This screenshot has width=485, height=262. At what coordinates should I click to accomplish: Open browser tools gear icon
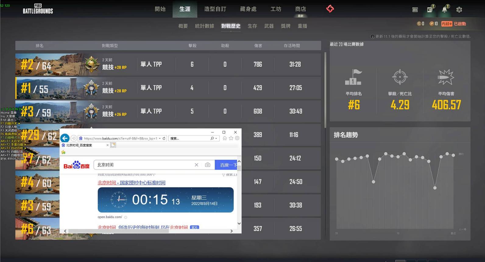[x=237, y=138]
